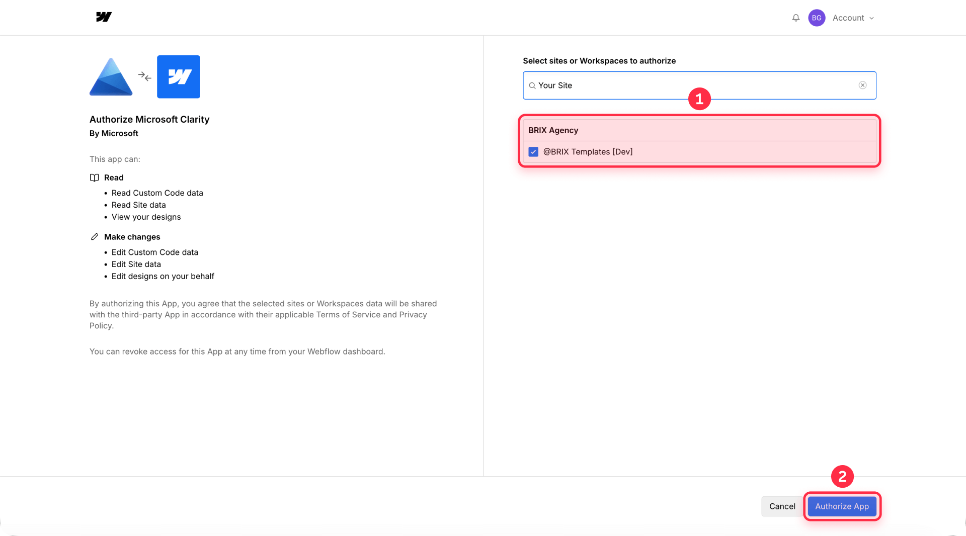Click the Cancel button
Screen dimensions: 966x536
point(782,506)
